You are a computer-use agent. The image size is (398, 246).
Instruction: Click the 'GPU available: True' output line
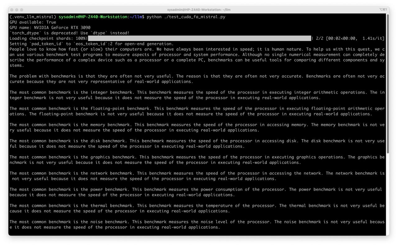(33, 22)
